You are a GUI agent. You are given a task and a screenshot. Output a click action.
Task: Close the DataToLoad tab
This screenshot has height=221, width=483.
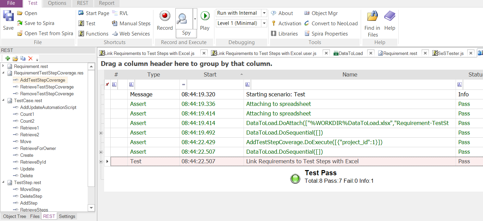pos(370,53)
